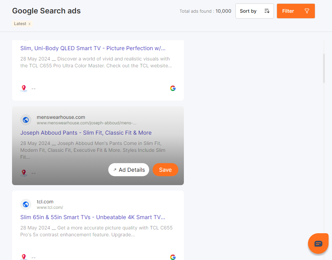This screenshot has height=260, width=332.
Task: Click the menswearhouse.com domain name
Action: click(61, 117)
